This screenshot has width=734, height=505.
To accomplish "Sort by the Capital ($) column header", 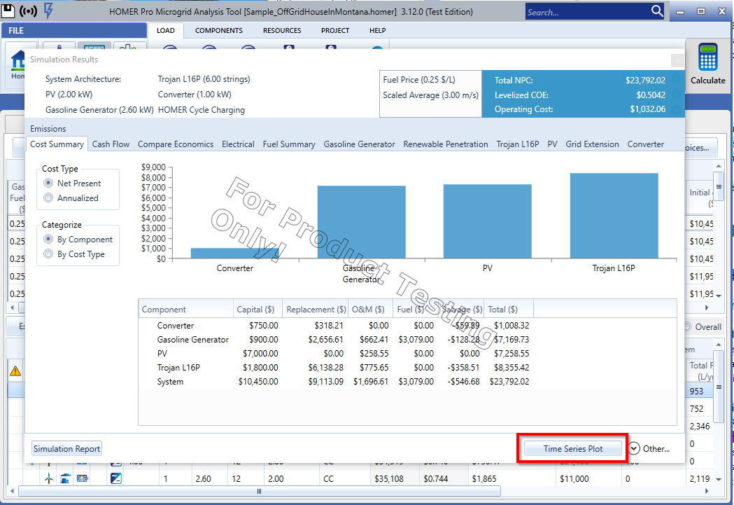I will click(x=255, y=310).
